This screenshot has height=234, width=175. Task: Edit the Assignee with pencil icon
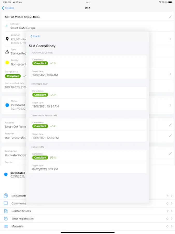click(170, 125)
